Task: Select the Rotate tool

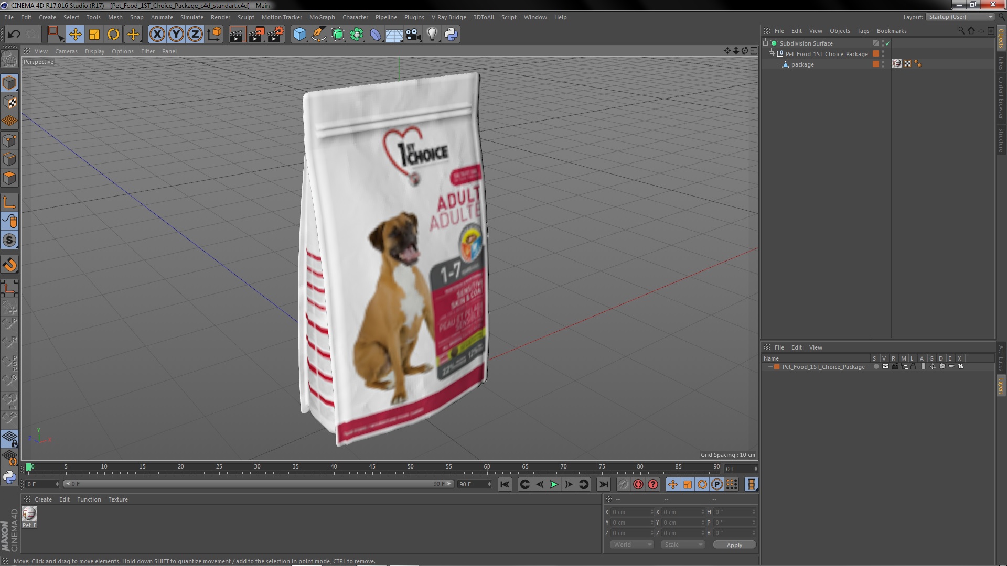Action: tap(113, 35)
